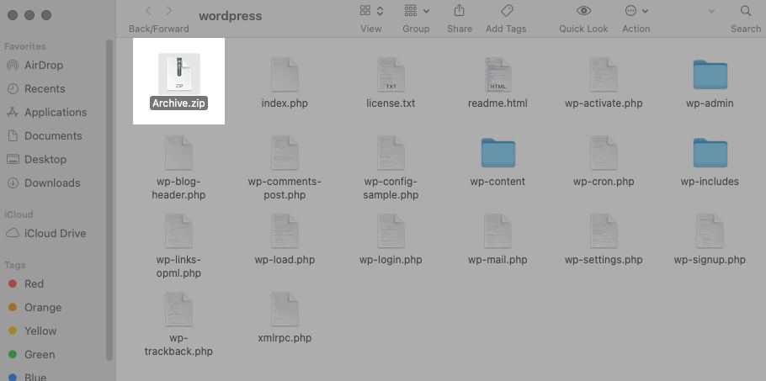Click the readme.html filename label

point(497,103)
